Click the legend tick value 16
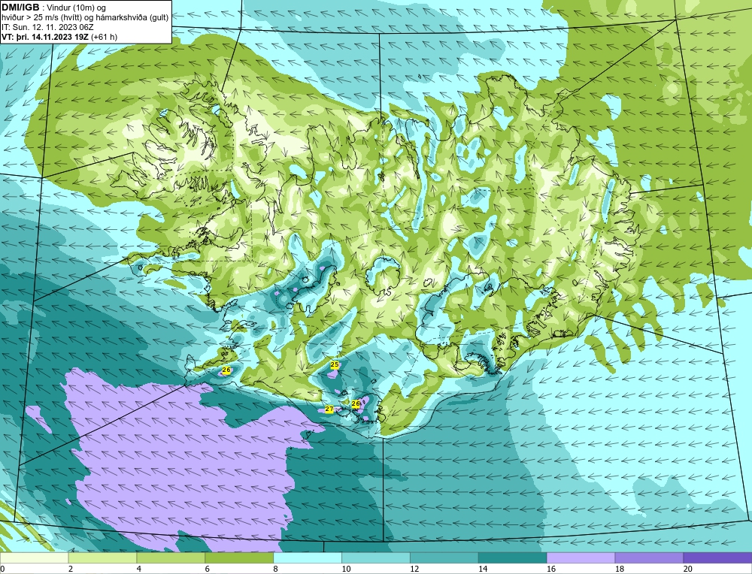This screenshot has width=752, height=574. tap(550, 569)
